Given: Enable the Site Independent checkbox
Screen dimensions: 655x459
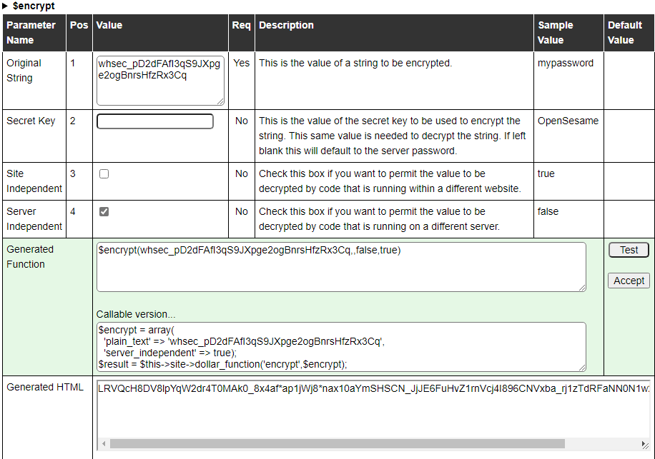Looking at the screenshot, I should pos(104,173).
